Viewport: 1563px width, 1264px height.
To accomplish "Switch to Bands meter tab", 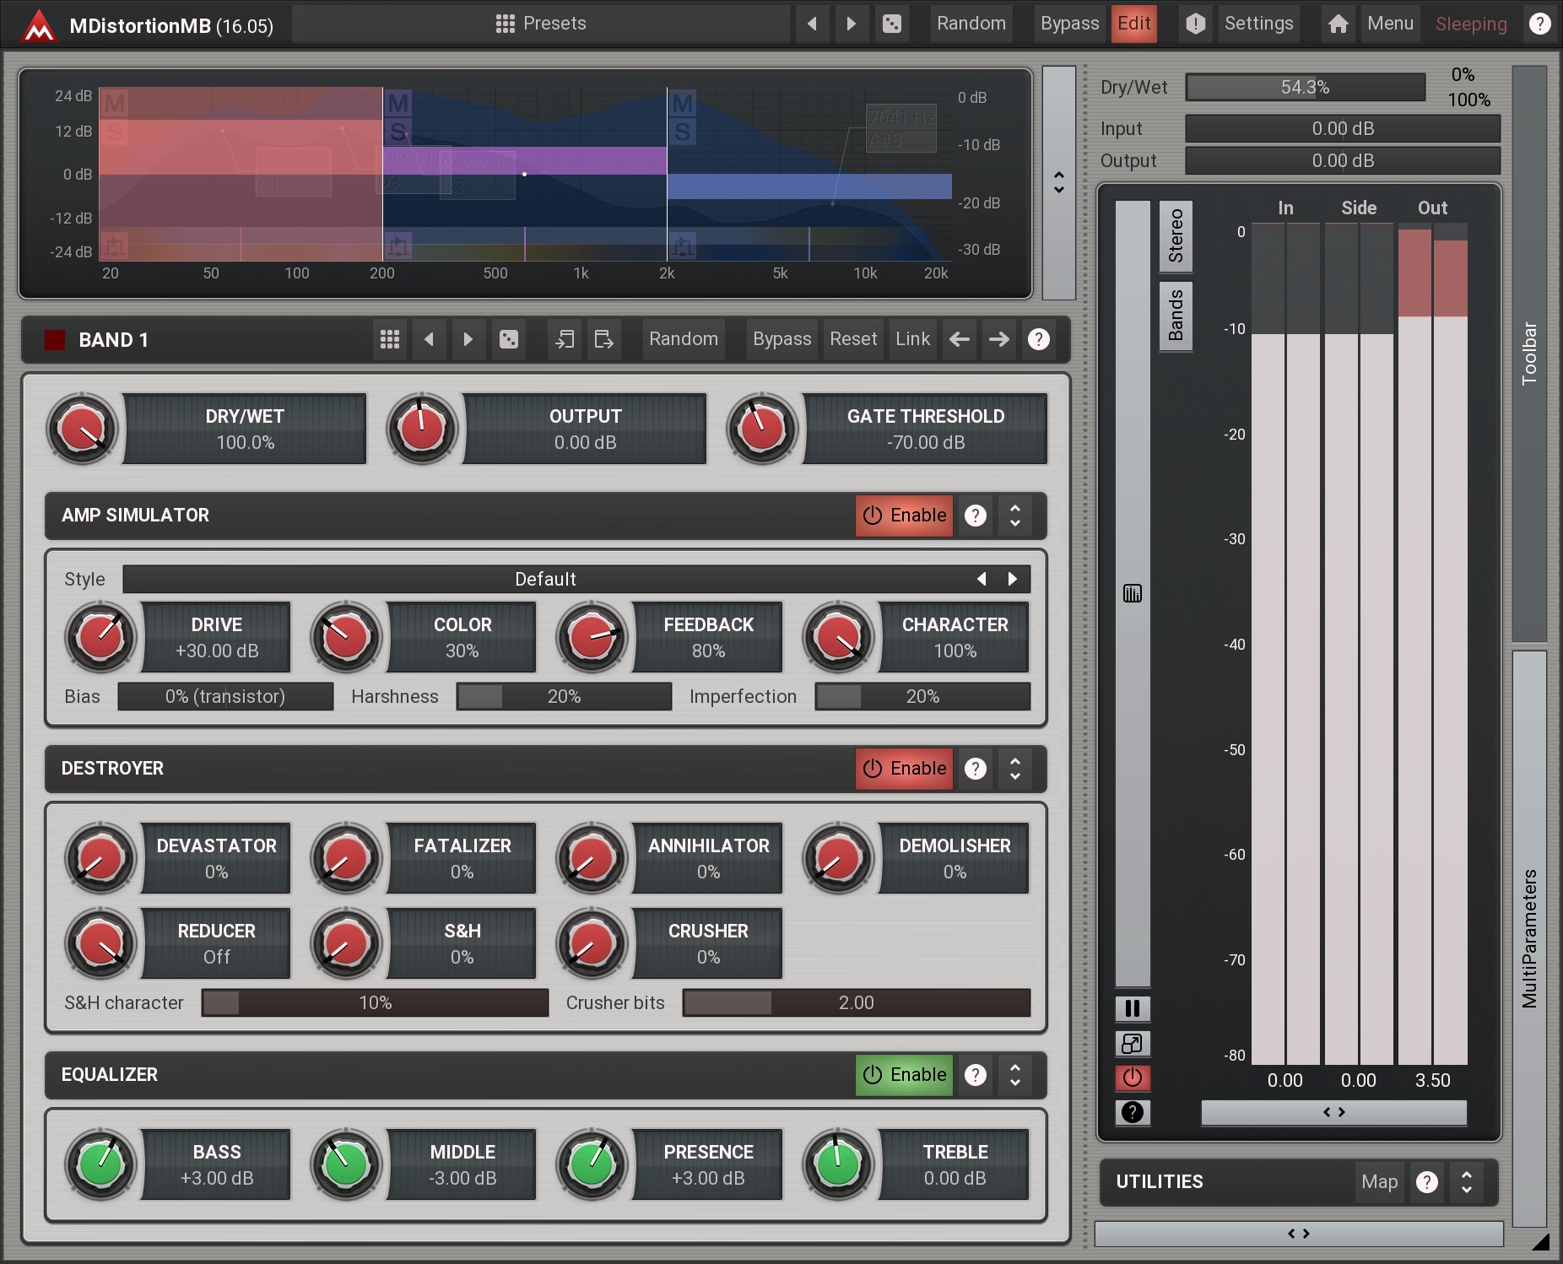I will 1176,316.
